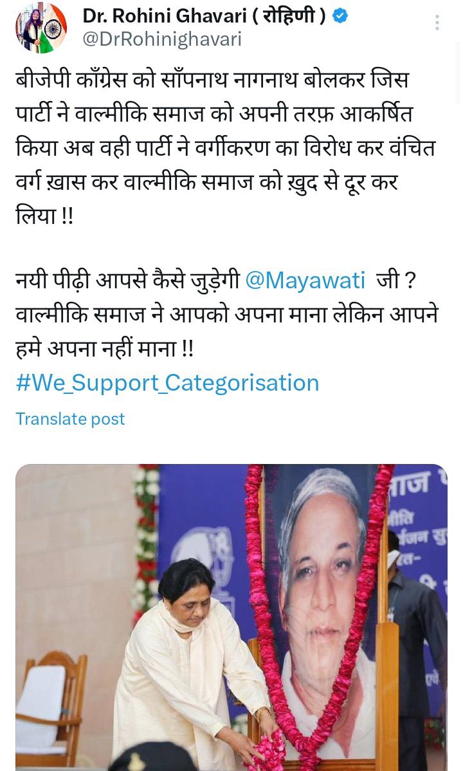The image size is (463, 771).
Task: Click the tweet line starting नयी पीढ़ी आपसे
Action: [216, 281]
